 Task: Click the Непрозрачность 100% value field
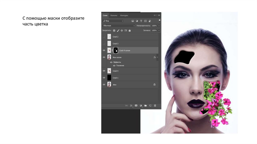coord(154,26)
